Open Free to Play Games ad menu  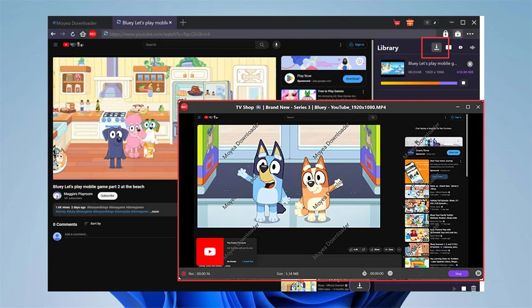tap(363, 92)
